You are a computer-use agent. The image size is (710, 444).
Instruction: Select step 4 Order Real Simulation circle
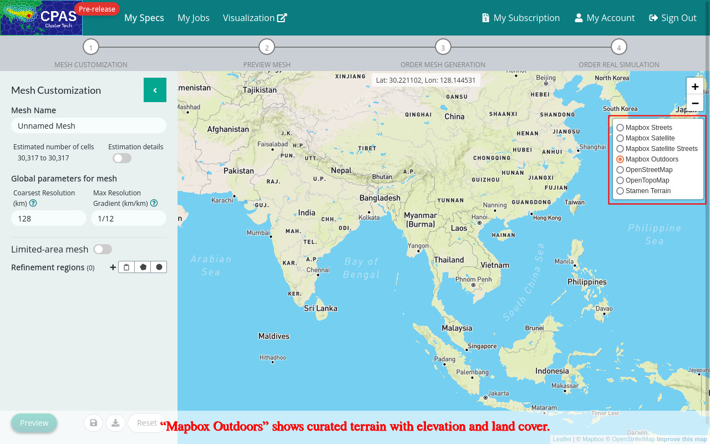(619, 47)
